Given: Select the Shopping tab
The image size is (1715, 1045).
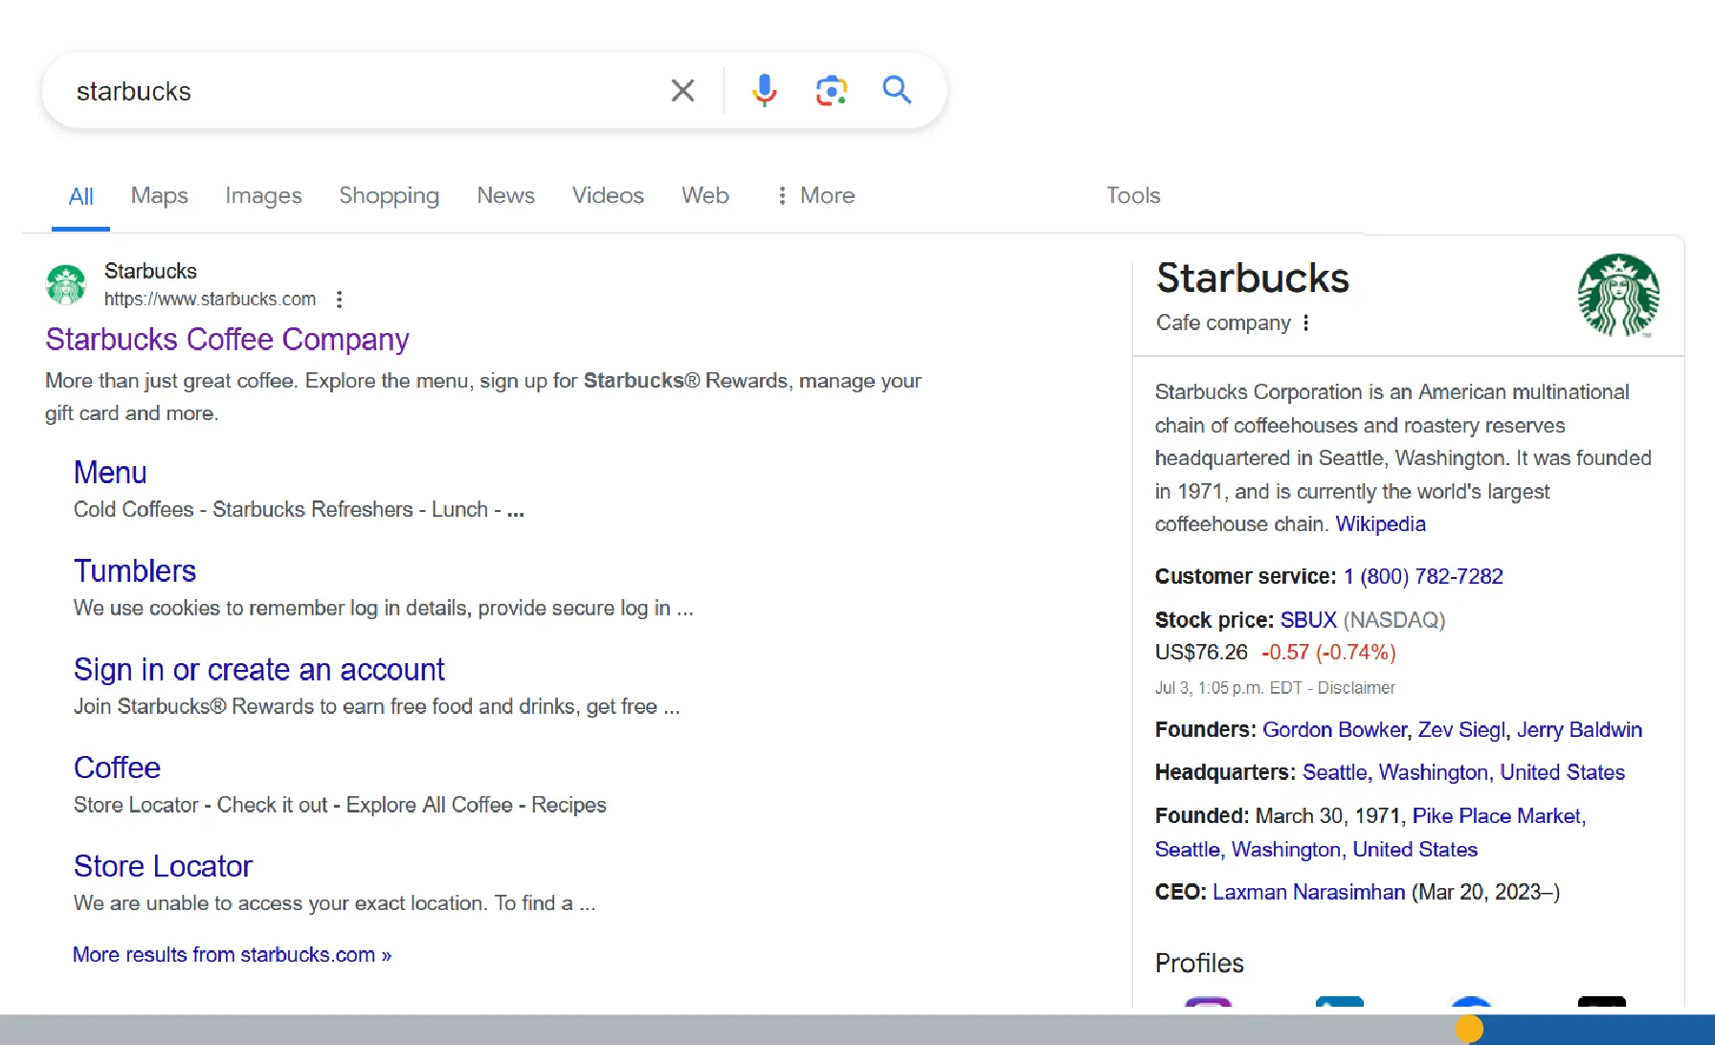Looking at the screenshot, I should 389,196.
